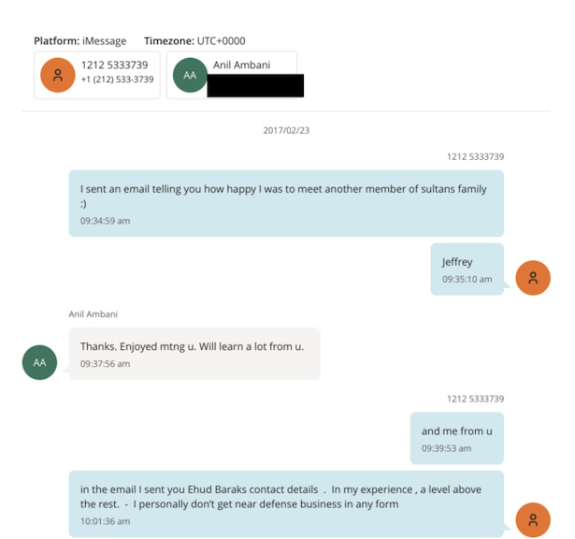Click the orange avatar beside the Jeffrey message

[x=533, y=277]
